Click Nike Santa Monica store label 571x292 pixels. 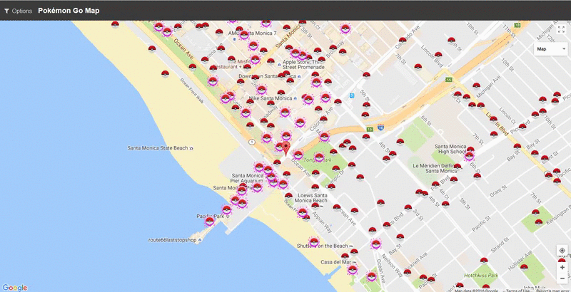pos(271,98)
